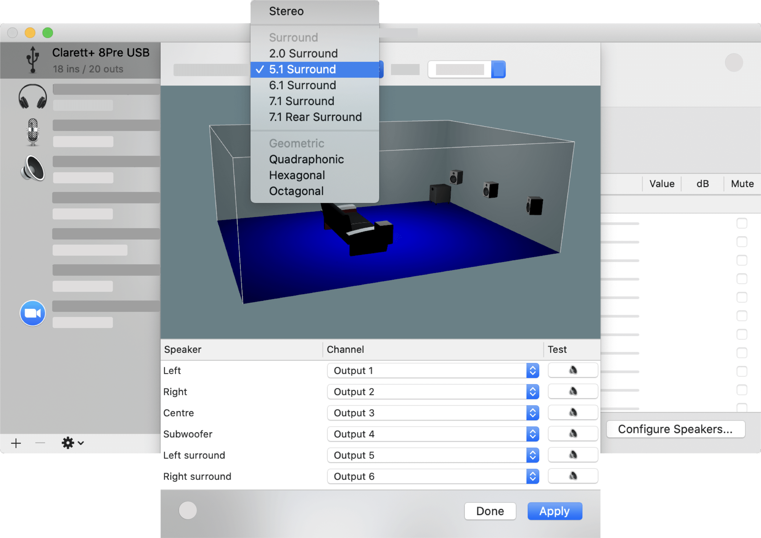The height and width of the screenshot is (538, 761).
Task: Open the gear settings menu in sidebar
Action: pyautogui.click(x=72, y=443)
